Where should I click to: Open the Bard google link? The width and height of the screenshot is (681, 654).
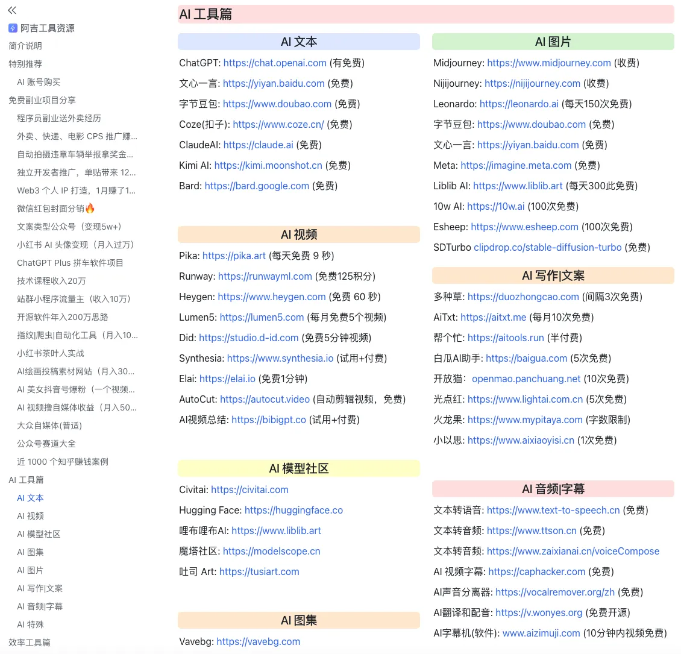257,186
